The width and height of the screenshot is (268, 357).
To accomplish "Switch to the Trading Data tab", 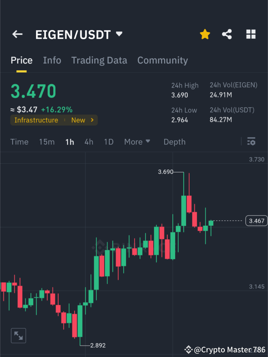I will (99, 60).
